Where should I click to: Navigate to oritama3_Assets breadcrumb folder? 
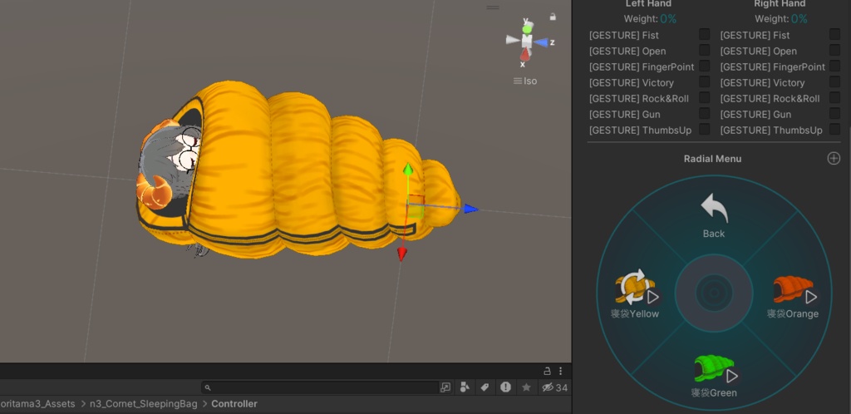click(37, 404)
